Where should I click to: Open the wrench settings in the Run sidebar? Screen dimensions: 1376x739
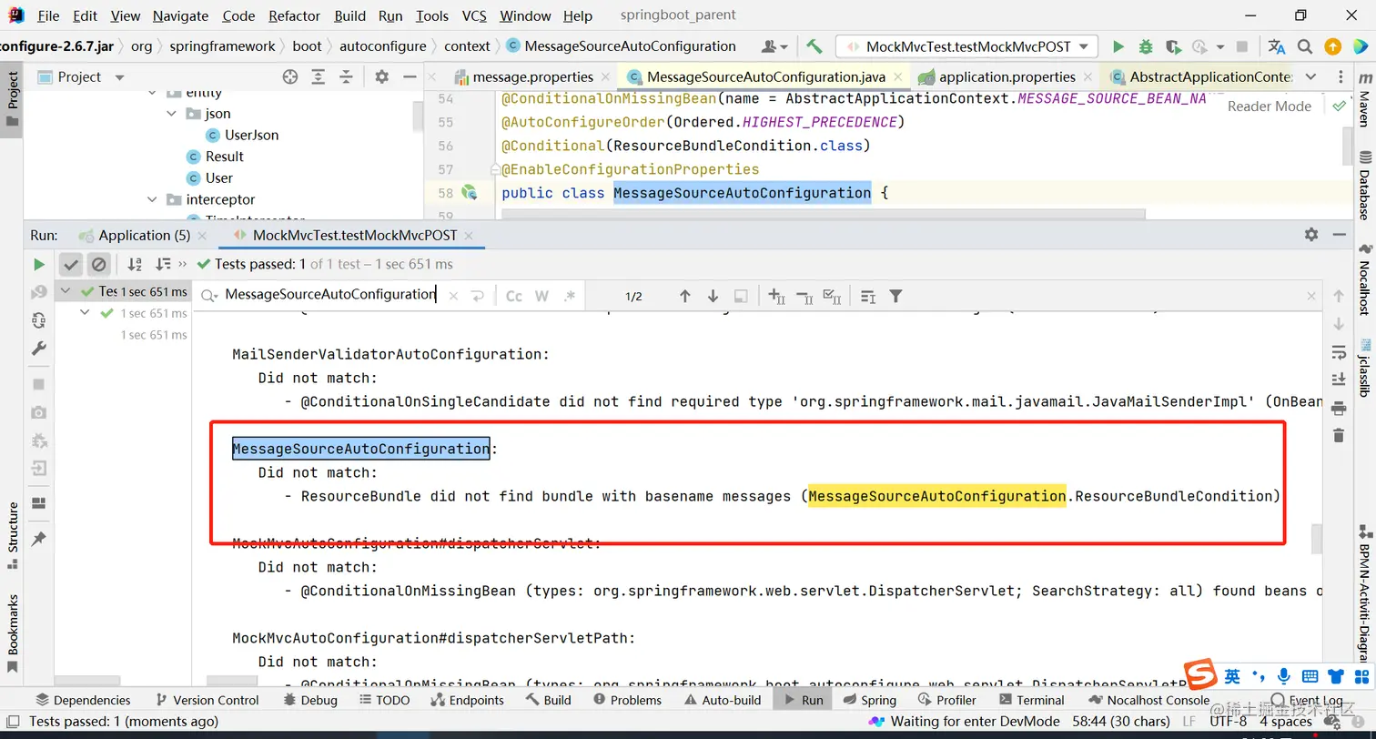click(38, 349)
